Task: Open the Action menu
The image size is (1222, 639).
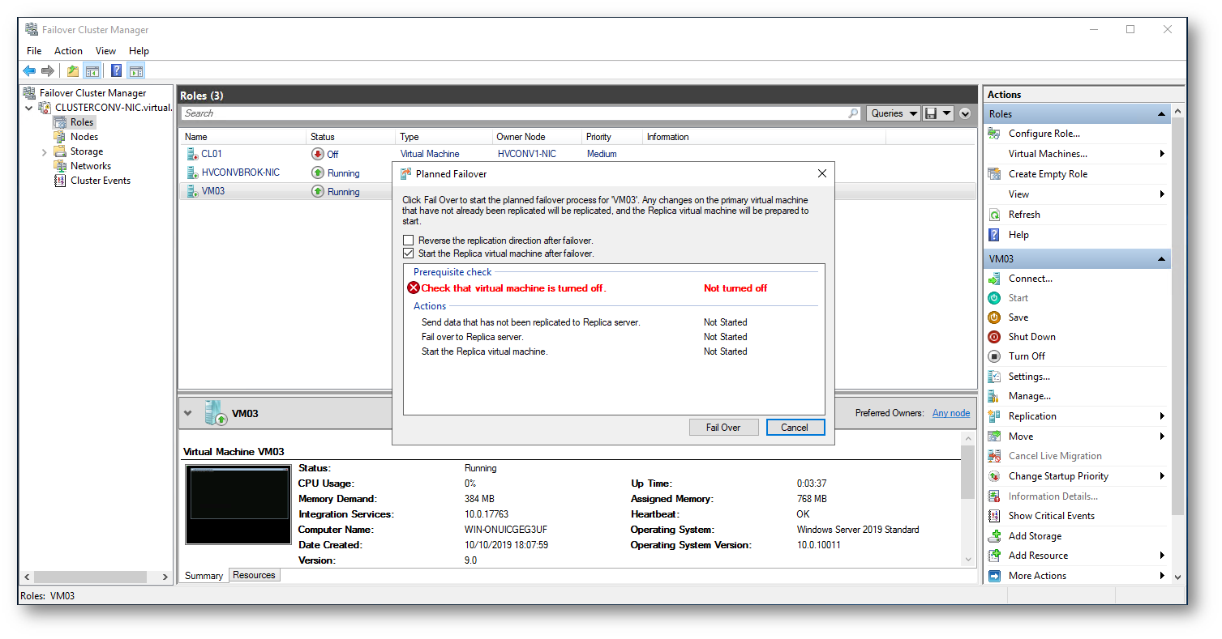Action: click(x=68, y=51)
